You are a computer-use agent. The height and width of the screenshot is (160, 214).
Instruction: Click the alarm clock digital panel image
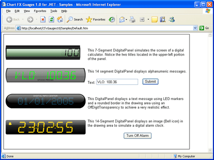(x=46, y=127)
